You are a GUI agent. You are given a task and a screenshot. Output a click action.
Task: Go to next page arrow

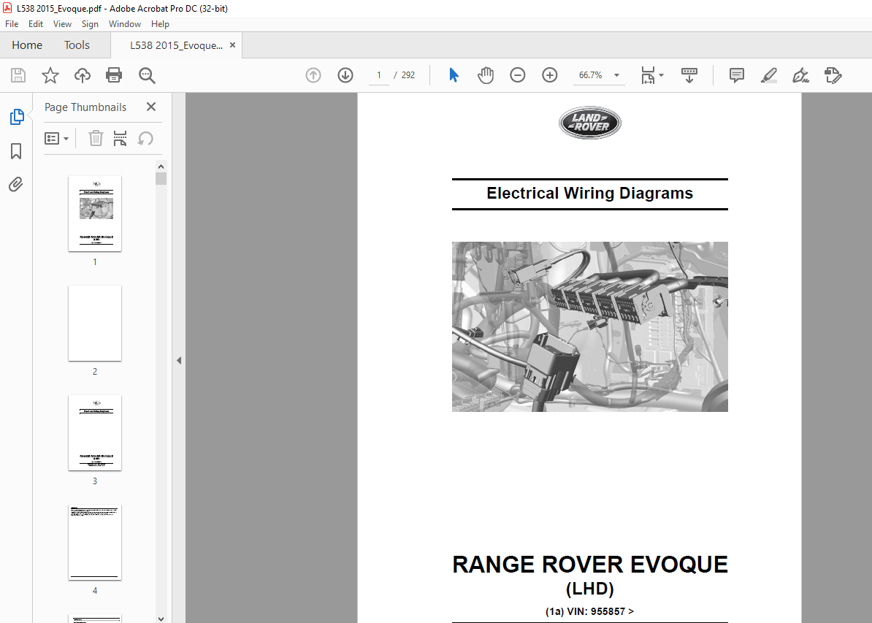pyautogui.click(x=345, y=75)
